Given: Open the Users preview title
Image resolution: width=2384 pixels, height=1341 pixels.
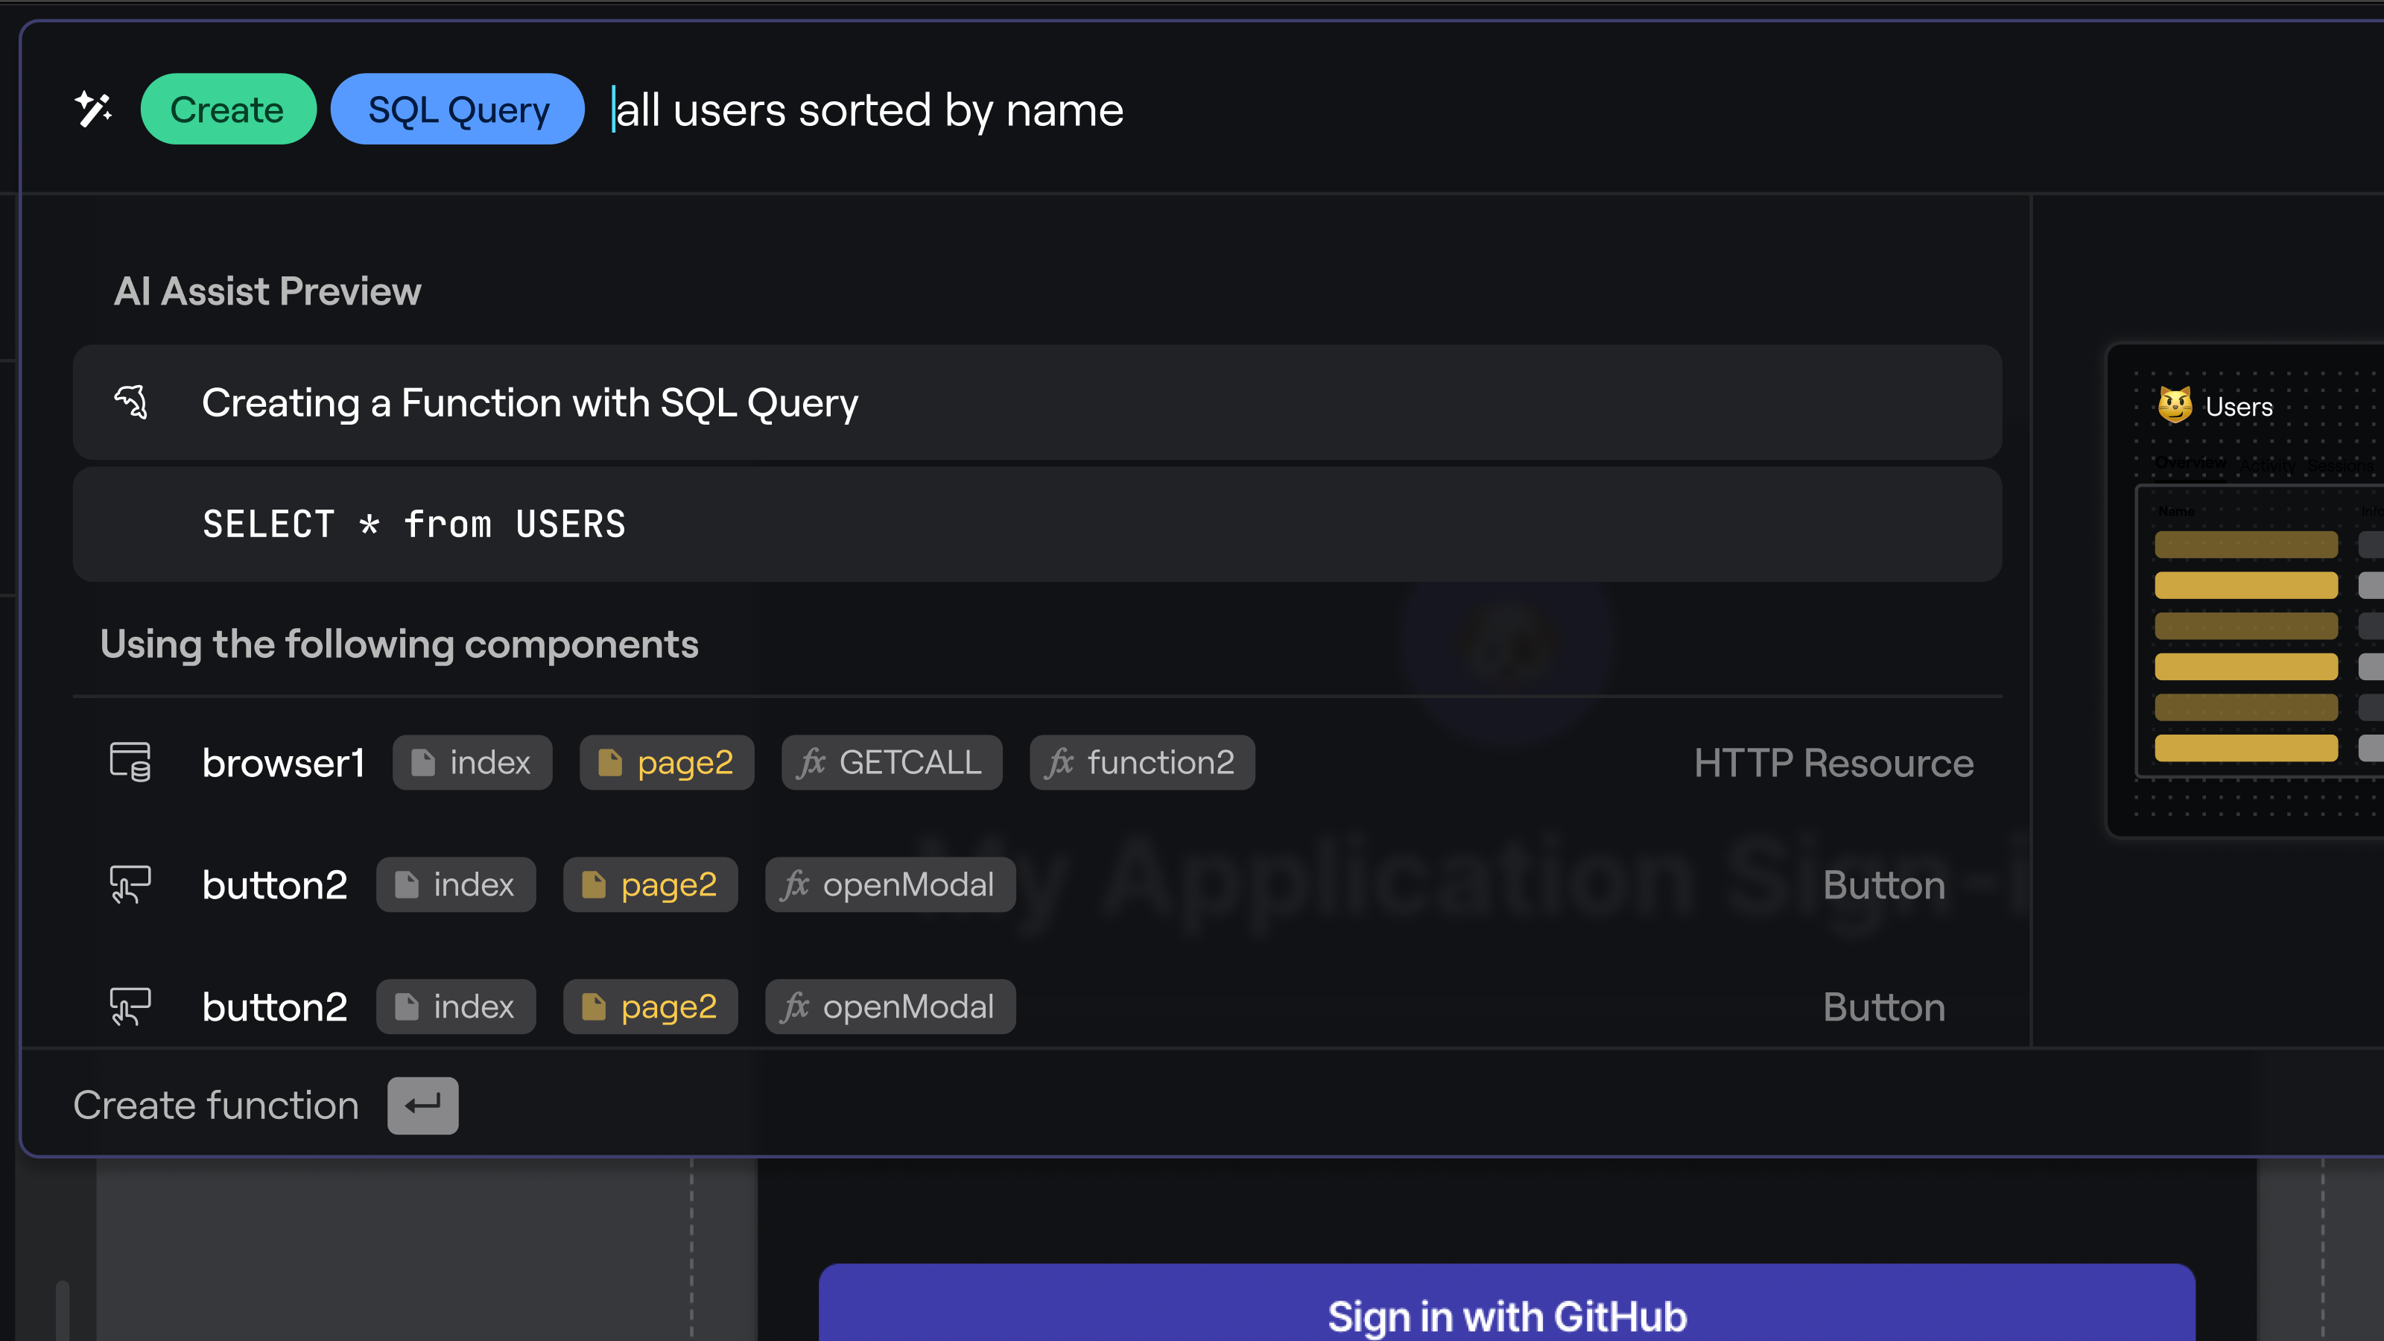Looking at the screenshot, I should point(2239,406).
